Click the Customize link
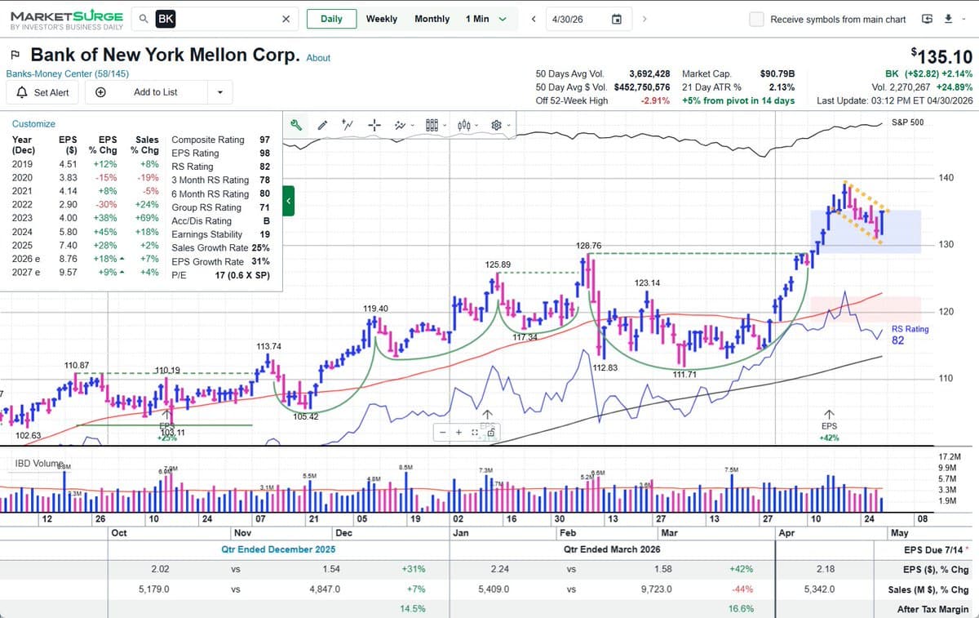Viewport: 979px width, 618px height. 33,124
